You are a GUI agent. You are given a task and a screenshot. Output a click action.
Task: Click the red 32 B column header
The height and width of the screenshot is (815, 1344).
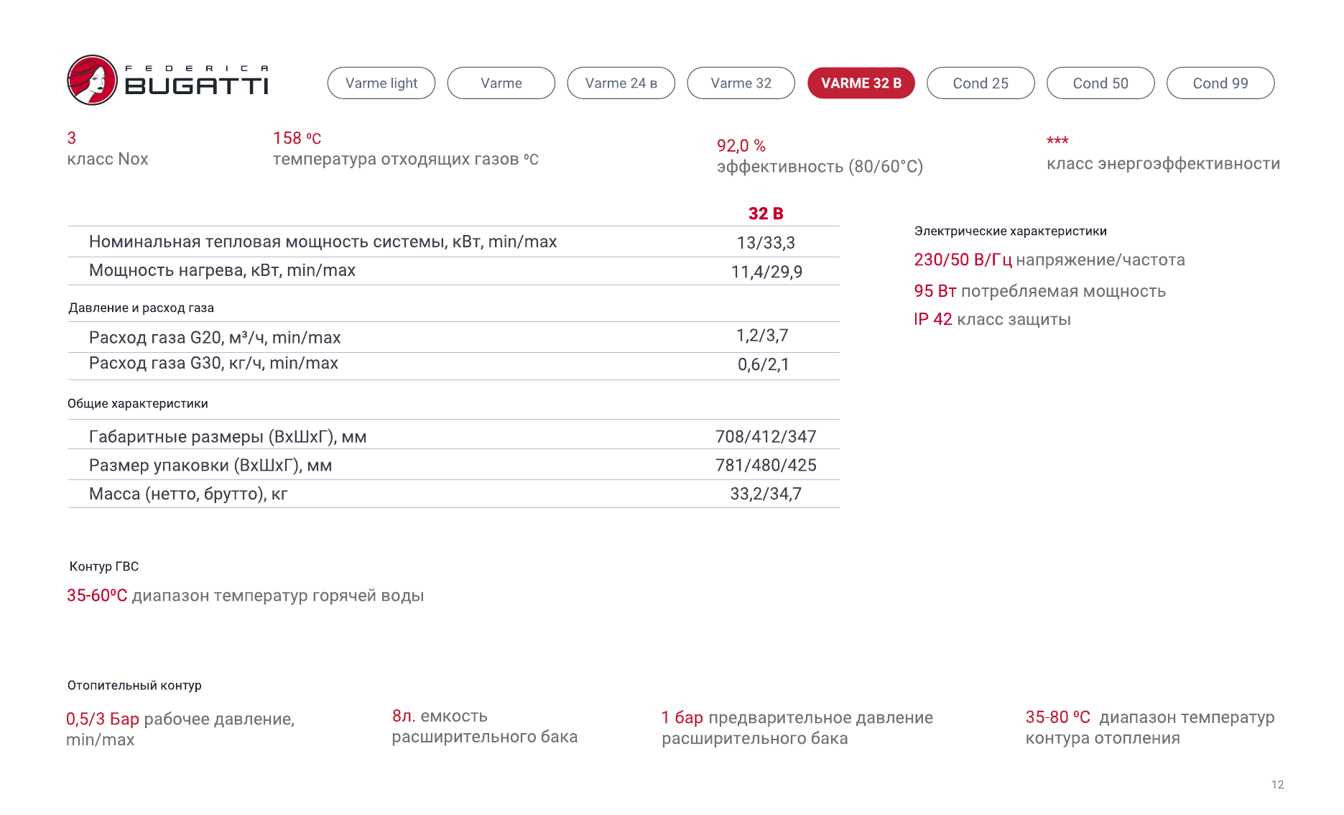click(766, 213)
